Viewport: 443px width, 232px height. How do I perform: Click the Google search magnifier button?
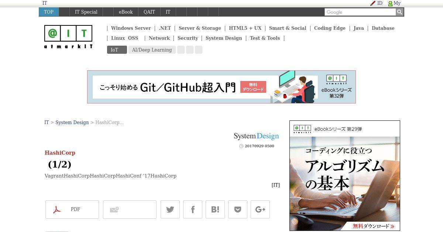pyautogui.click(x=399, y=12)
